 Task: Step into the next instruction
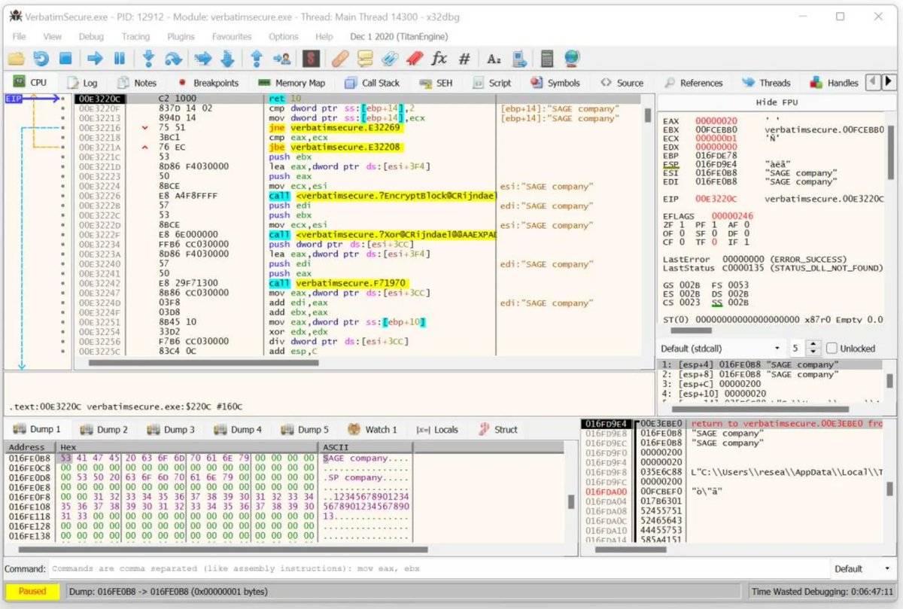coord(148,58)
